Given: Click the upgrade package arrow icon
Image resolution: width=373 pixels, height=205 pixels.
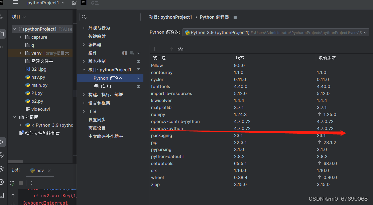Looking at the screenshot, I should point(171,49).
